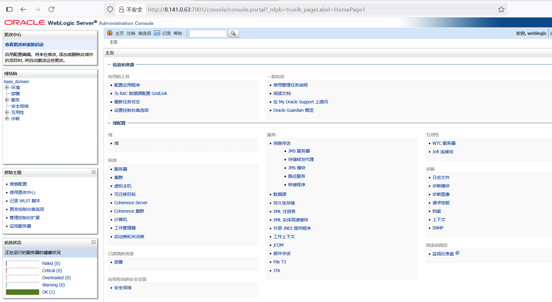Open the 记录 WLST 脚本 help topic
Image resolution: width=552 pixels, height=302 pixels.
coord(25,201)
